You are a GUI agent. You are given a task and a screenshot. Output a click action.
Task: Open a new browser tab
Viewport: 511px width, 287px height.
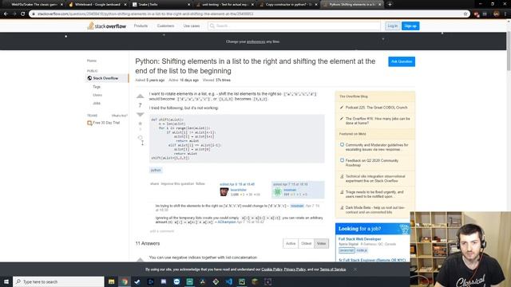point(390,5)
